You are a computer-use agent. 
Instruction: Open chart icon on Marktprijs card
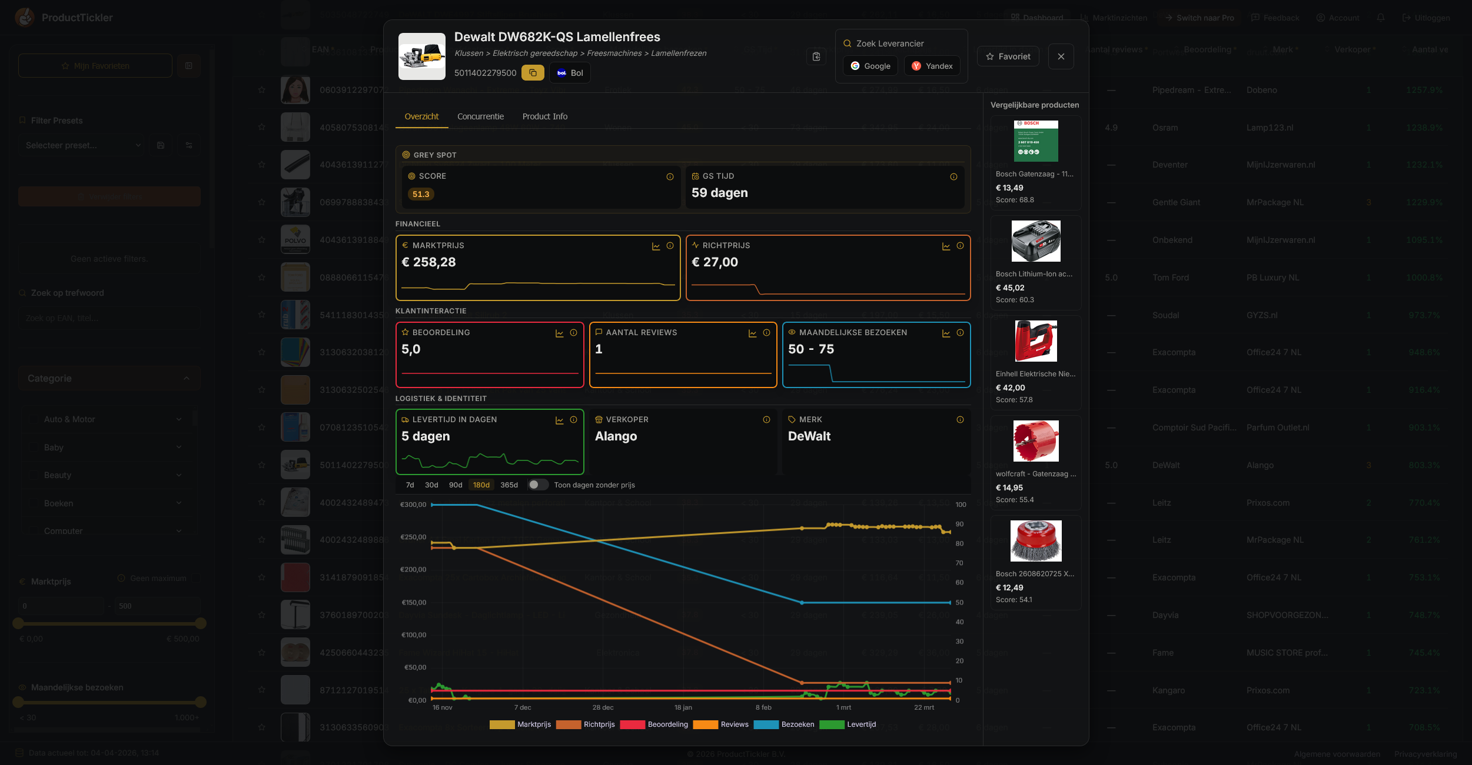click(656, 246)
